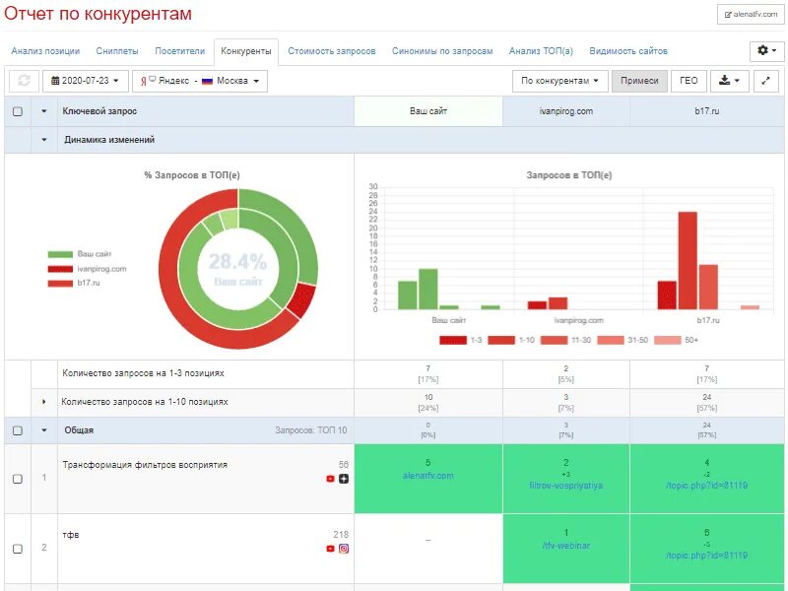The height and width of the screenshot is (591, 788).
Task: Click the YouTube icon in тфв row
Action: (x=330, y=549)
